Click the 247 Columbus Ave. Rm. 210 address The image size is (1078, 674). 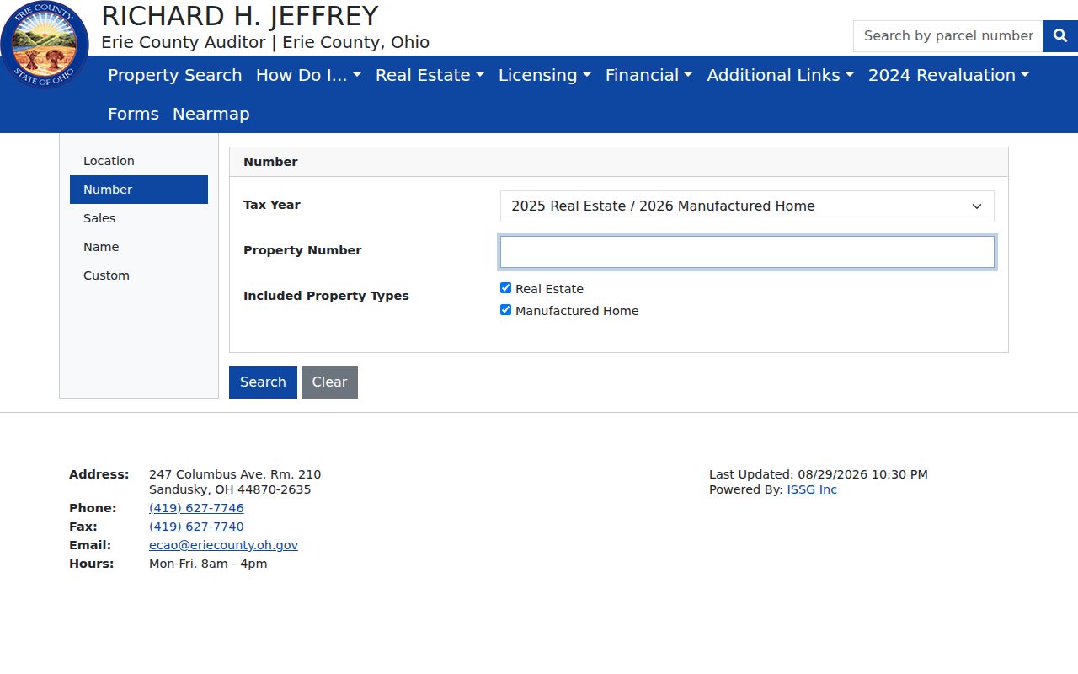tap(235, 474)
